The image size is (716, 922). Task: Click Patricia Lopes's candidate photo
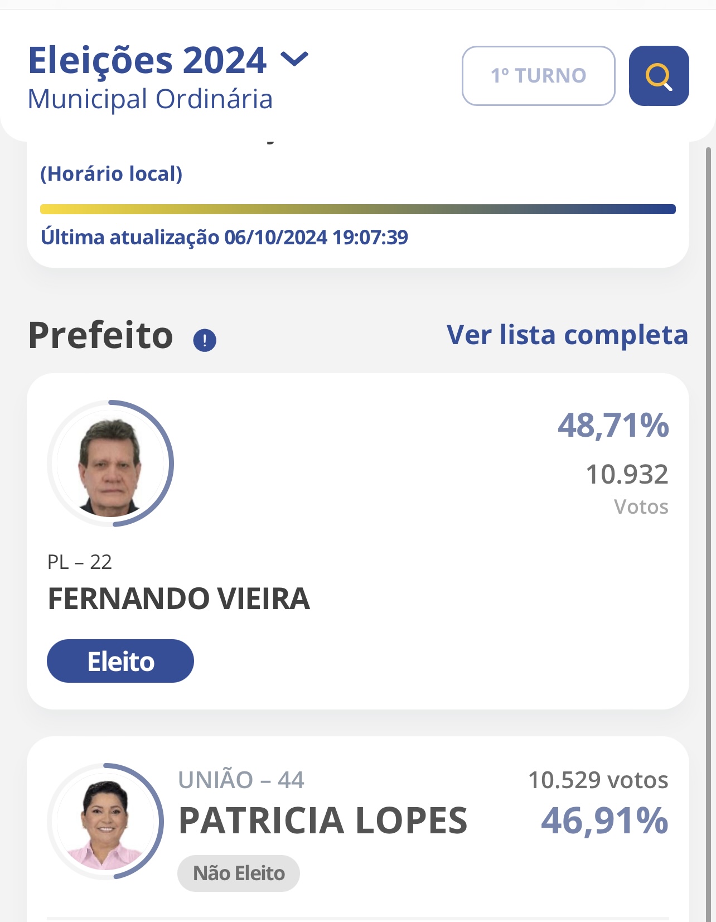[x=105, y=821]
